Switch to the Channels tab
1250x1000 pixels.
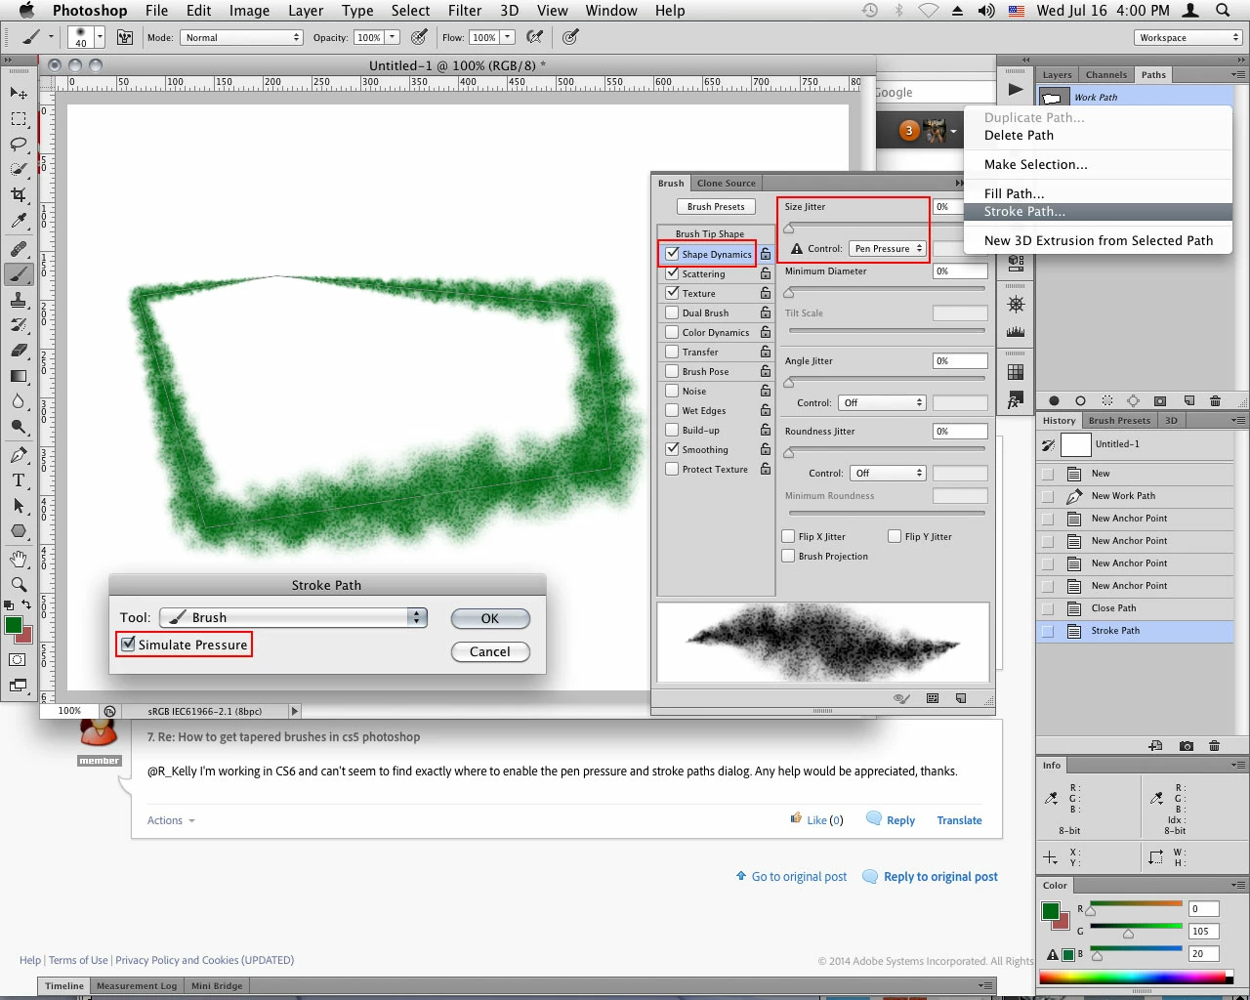(x=1105, y=74)
